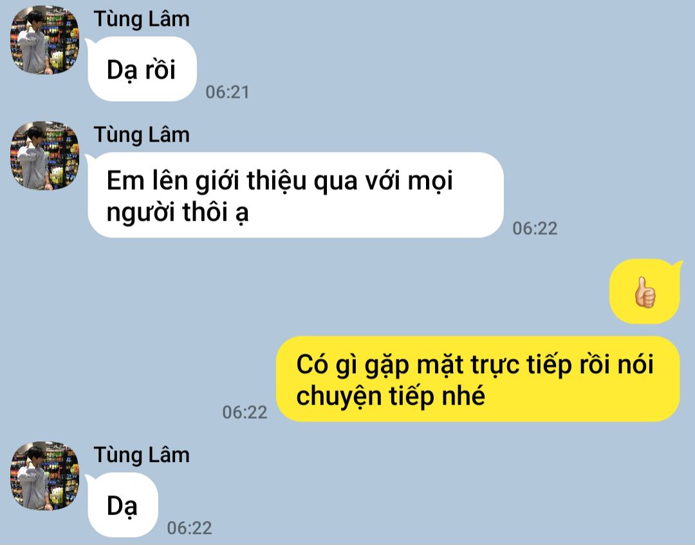This screenshot has height=545, width=695.
Task: Select the "Em lên giới thiệu qua với mọi người" bubble
Action: point(295,195)
